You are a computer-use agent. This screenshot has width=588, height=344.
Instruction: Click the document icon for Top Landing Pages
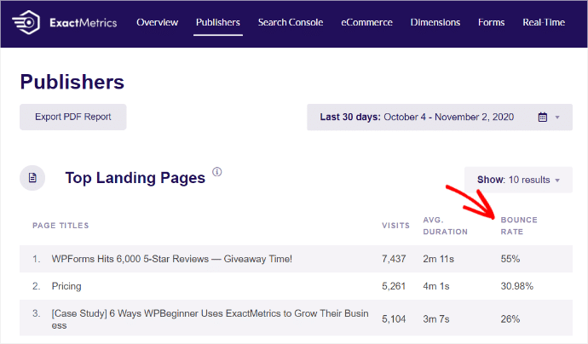click(32, 178)
